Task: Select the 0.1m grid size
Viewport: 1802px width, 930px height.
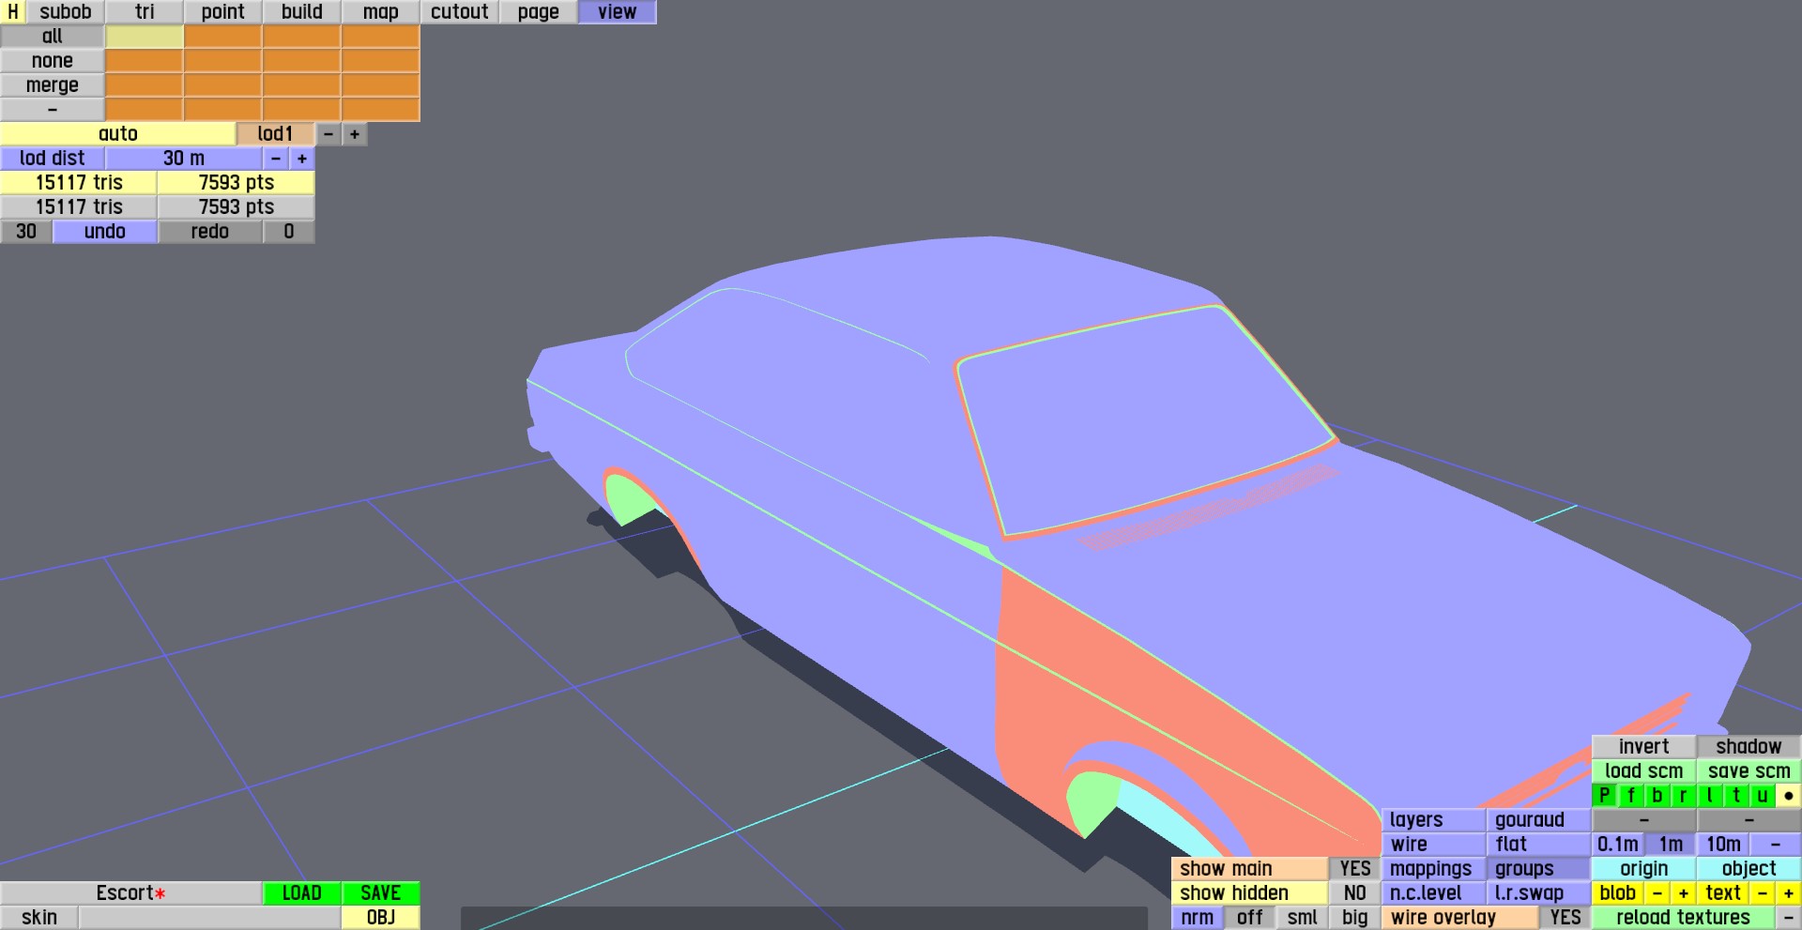Action: point(1618,845)
